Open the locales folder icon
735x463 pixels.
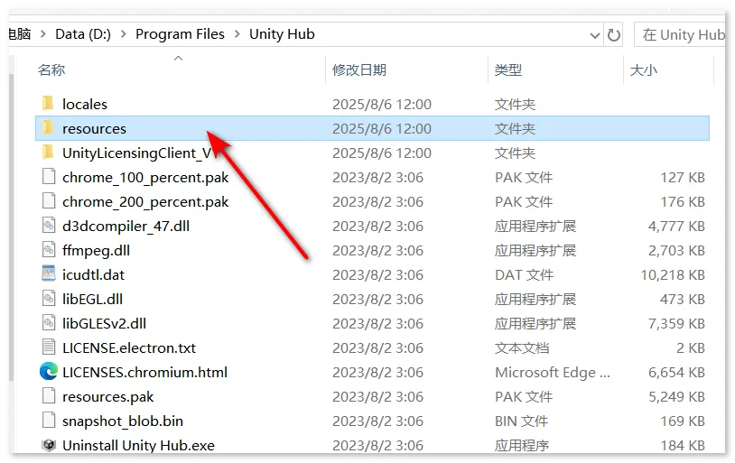coord(48,104)
